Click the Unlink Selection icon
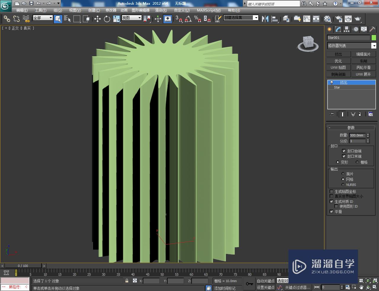Image resolution: width=379 pixels, height=291 pixels. point(16,19)
